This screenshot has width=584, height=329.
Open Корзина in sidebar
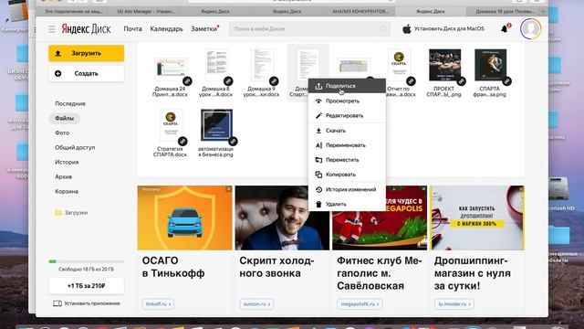click(x=67, y=191)
